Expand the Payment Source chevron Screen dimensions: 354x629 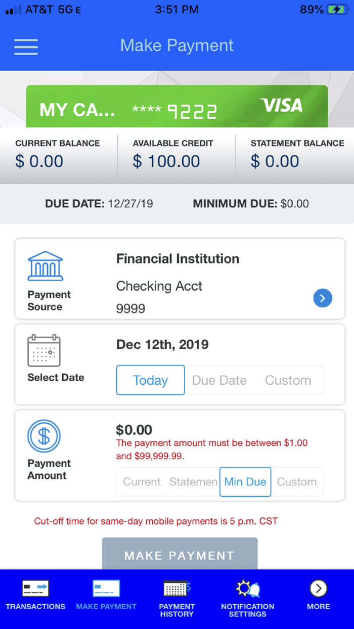pyautogui.click(x=323, y=298)
